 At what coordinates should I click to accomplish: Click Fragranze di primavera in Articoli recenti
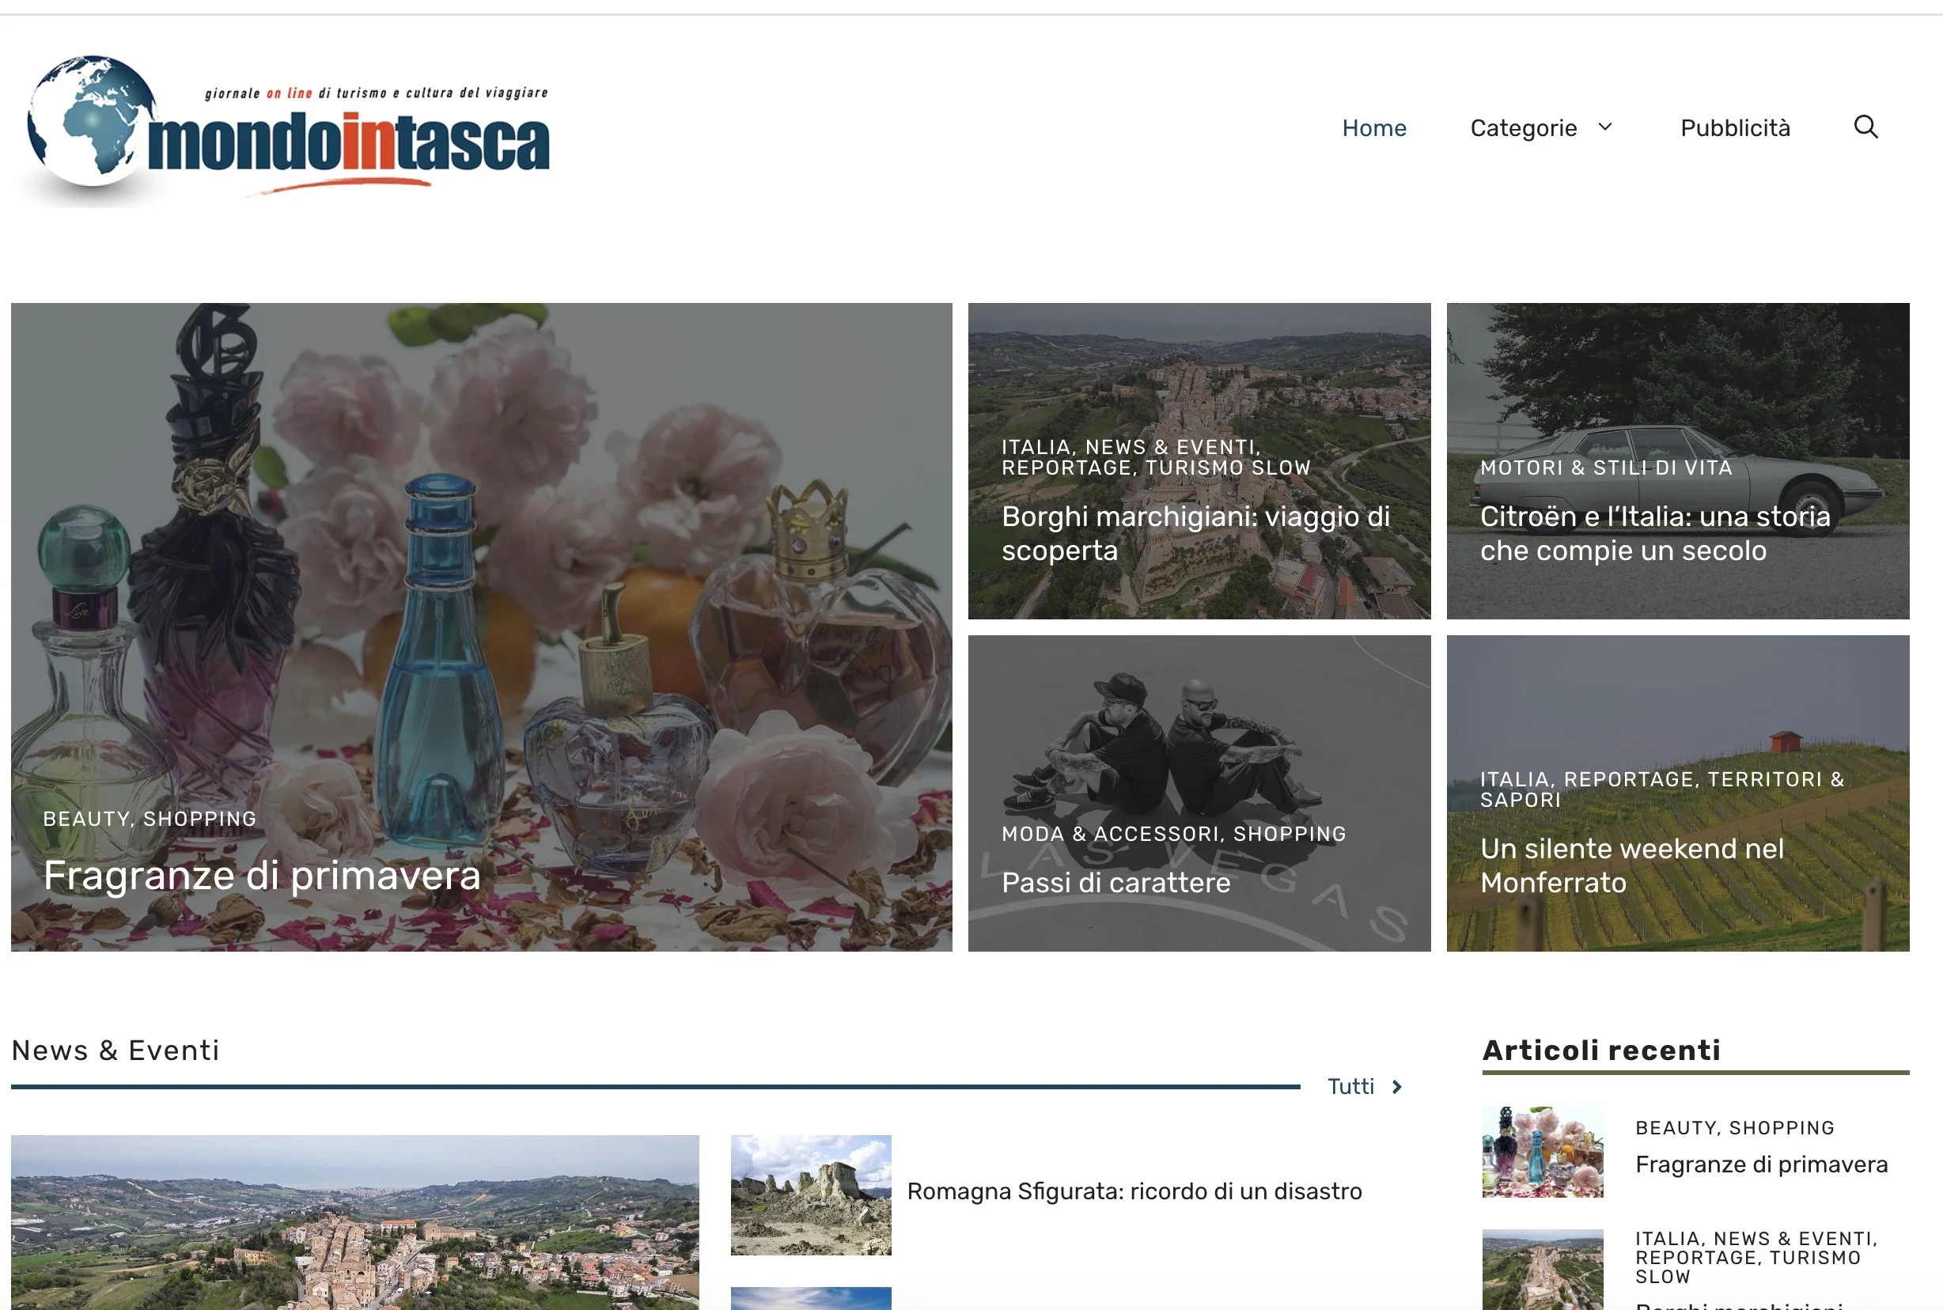(1761, 1164)
